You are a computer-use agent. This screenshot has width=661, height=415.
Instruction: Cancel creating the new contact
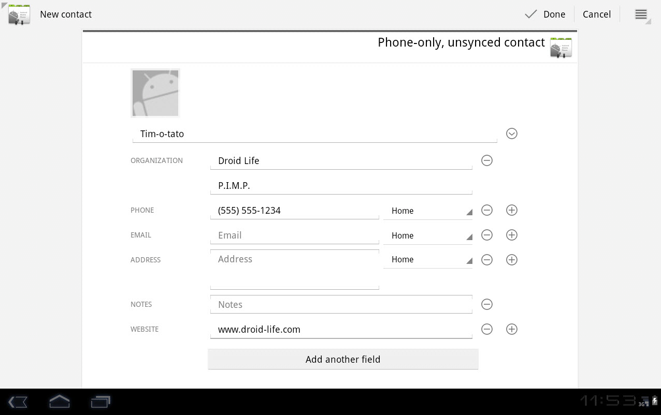(596, 14)
